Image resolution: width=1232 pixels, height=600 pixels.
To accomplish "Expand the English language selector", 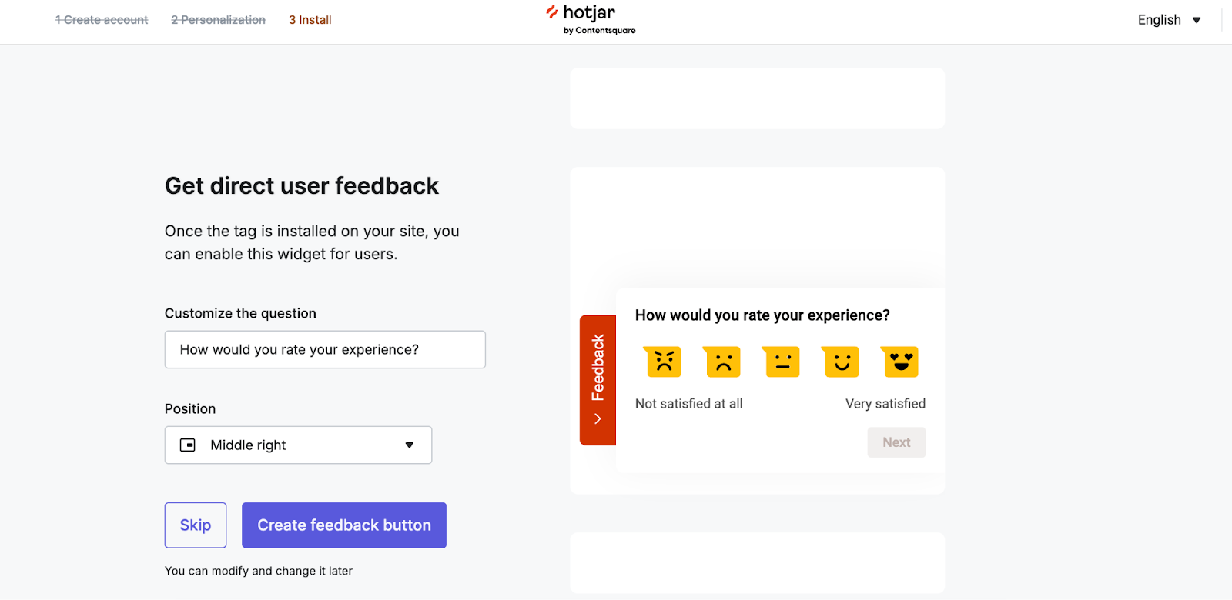I will 1168,20.
